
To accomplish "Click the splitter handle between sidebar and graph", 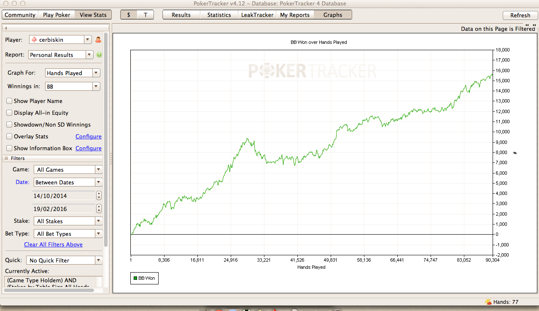I will pyautogui.click(x=111, y=159).
